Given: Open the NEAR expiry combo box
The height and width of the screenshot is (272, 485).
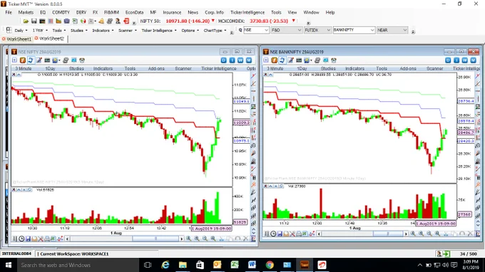Looking at the screenshot, I should (x=392, y=30).
